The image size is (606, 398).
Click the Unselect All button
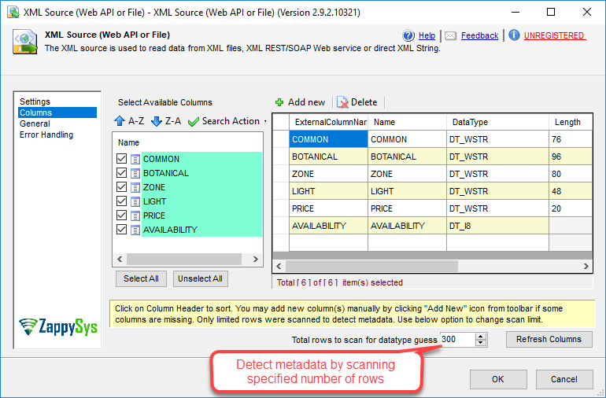tap(200, 278)
